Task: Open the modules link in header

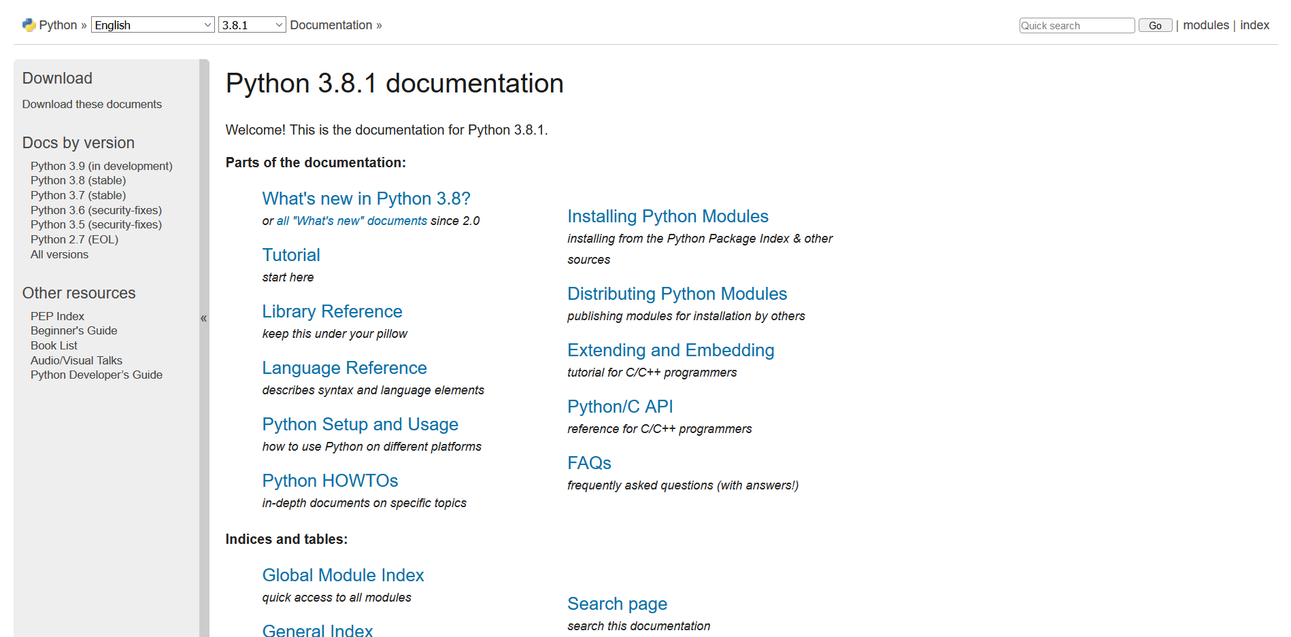Action: (x=1206, y=25)
